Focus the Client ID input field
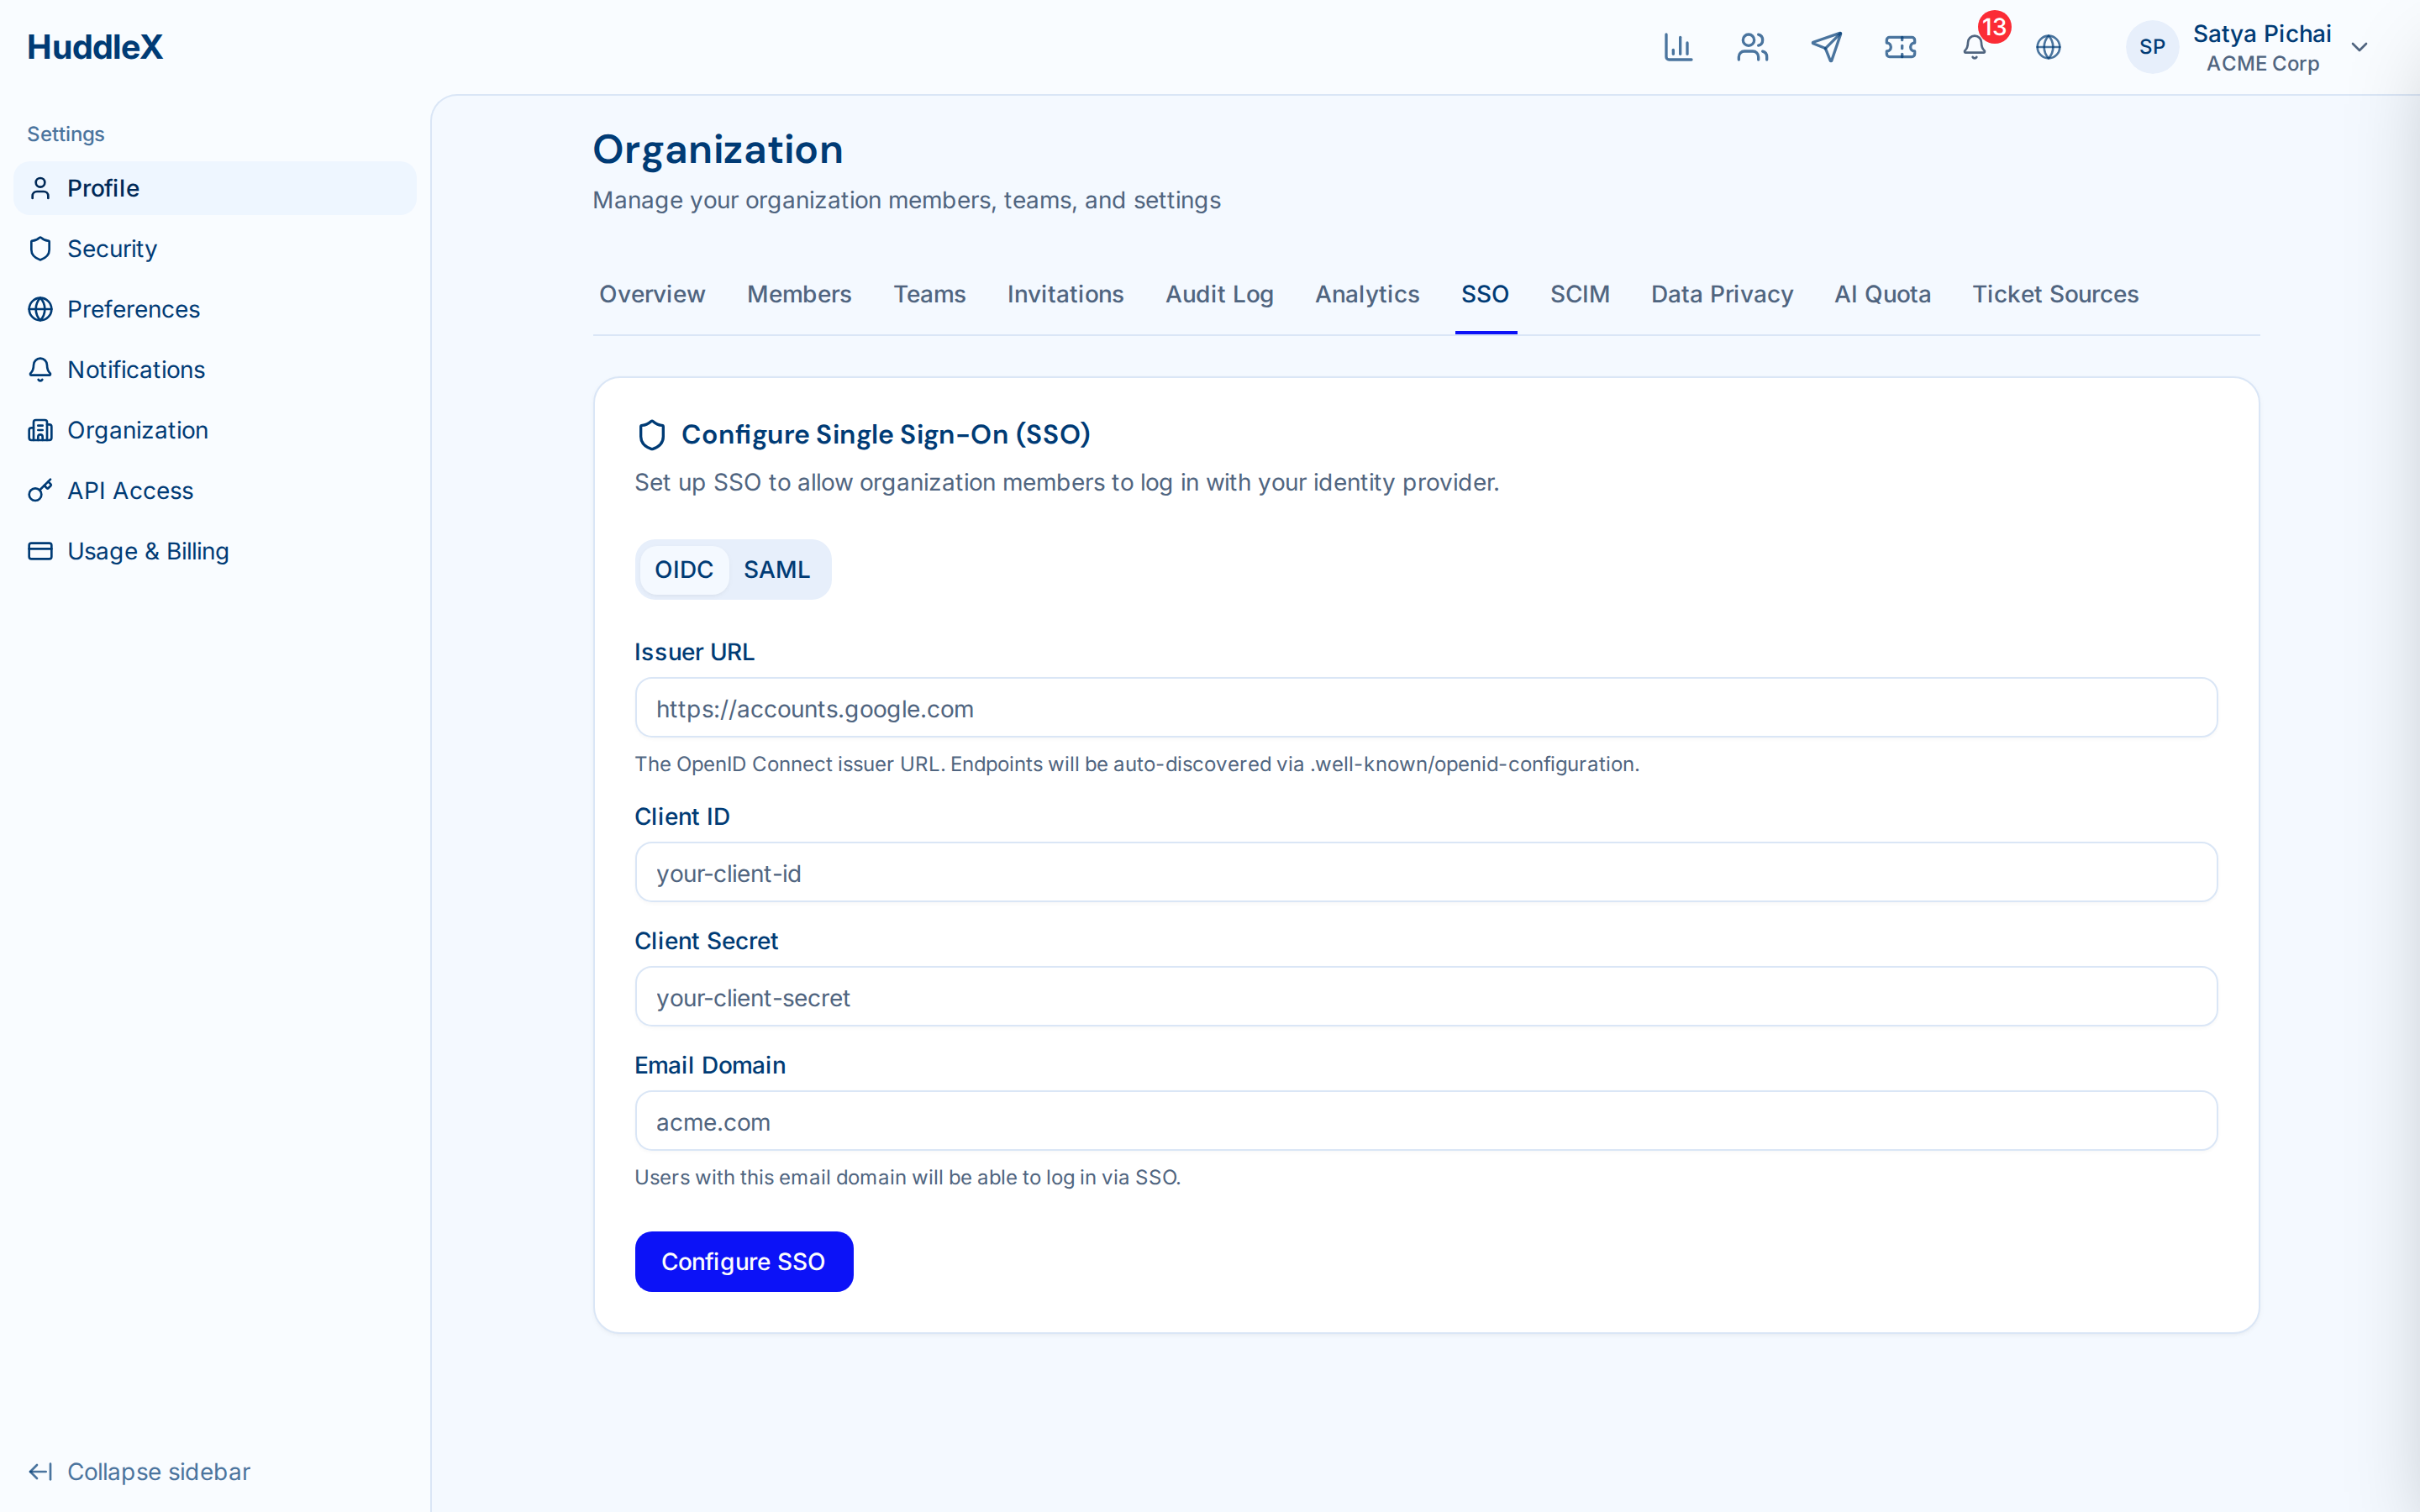The image size is (2420, 1512). pos(1426,872)
